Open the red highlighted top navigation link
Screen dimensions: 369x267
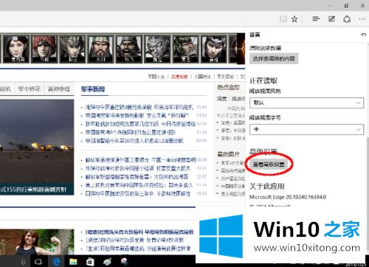tap(179, 77)
